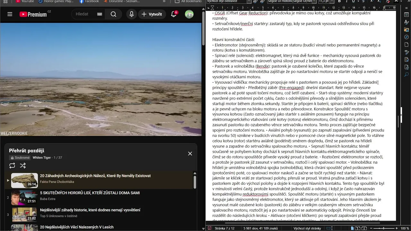Open the YouTube account avatar menu
The width and height of the screenshot is (411, 231).
point(189,14)
